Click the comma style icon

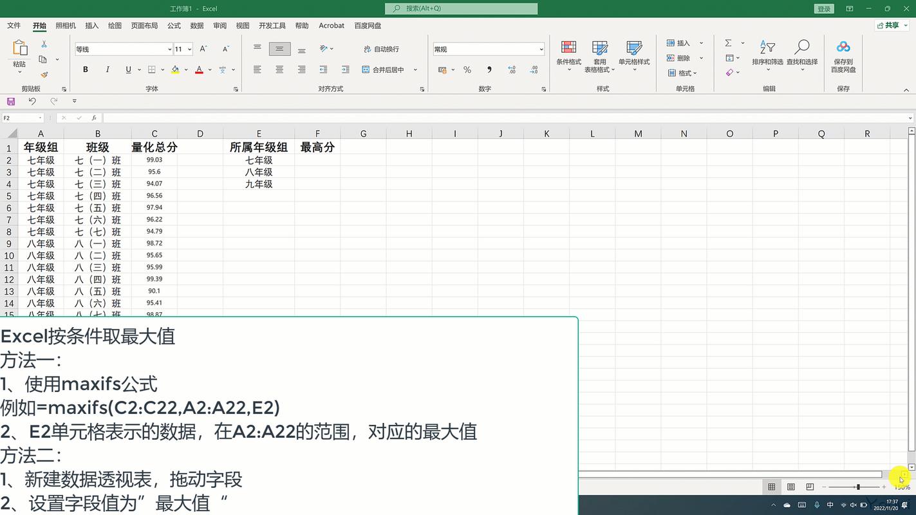coord(489,70)
